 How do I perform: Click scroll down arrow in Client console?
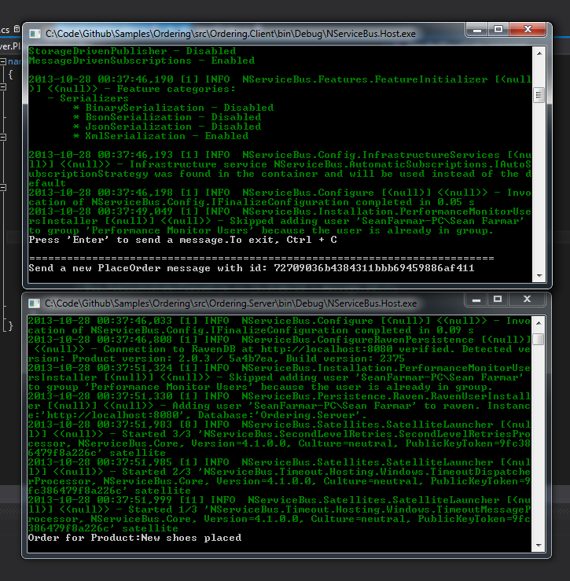coord(539,276)
